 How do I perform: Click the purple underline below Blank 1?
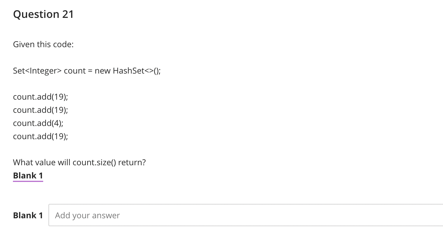coord(28,181)
